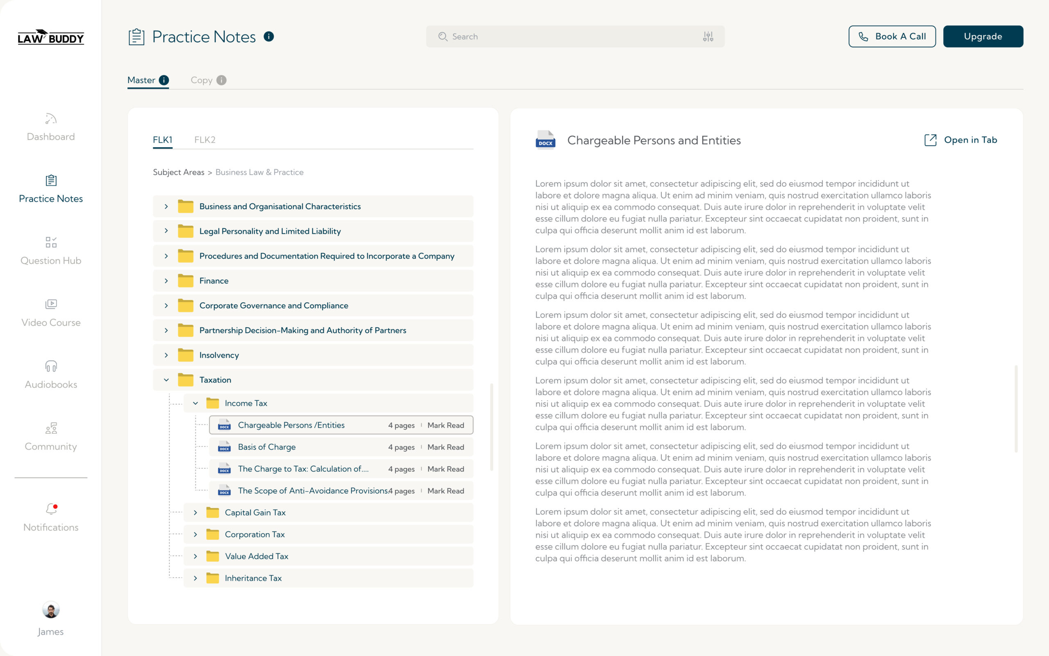
Task: Click the Law Buddy logo
Action: pos(51,37)
